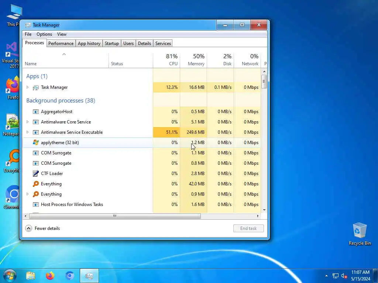
Task: Open the File menu
Action: tap(28, 34)
